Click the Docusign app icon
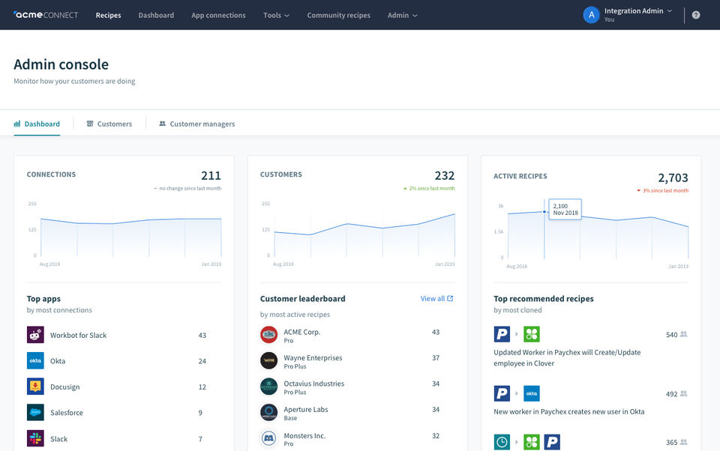 coord(35,387)
